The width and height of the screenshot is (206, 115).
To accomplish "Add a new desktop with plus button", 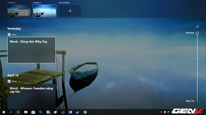I will click(x=70, y=11).
